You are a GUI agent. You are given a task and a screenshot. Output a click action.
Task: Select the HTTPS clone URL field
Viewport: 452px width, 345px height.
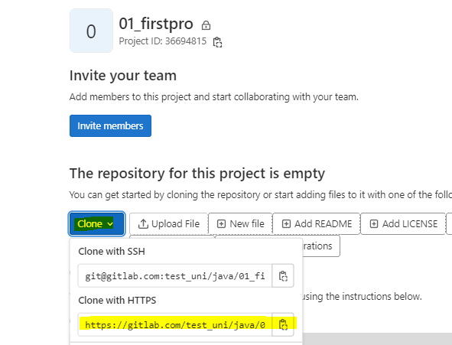[175, 324]
